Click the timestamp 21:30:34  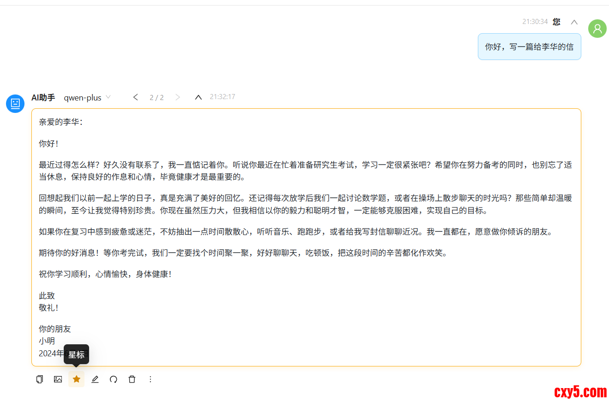(535, 22)
